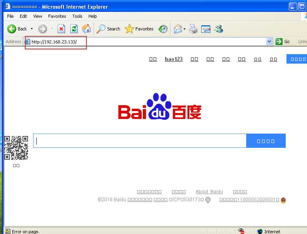
Task: Click the Print icon
Action: 193,29
